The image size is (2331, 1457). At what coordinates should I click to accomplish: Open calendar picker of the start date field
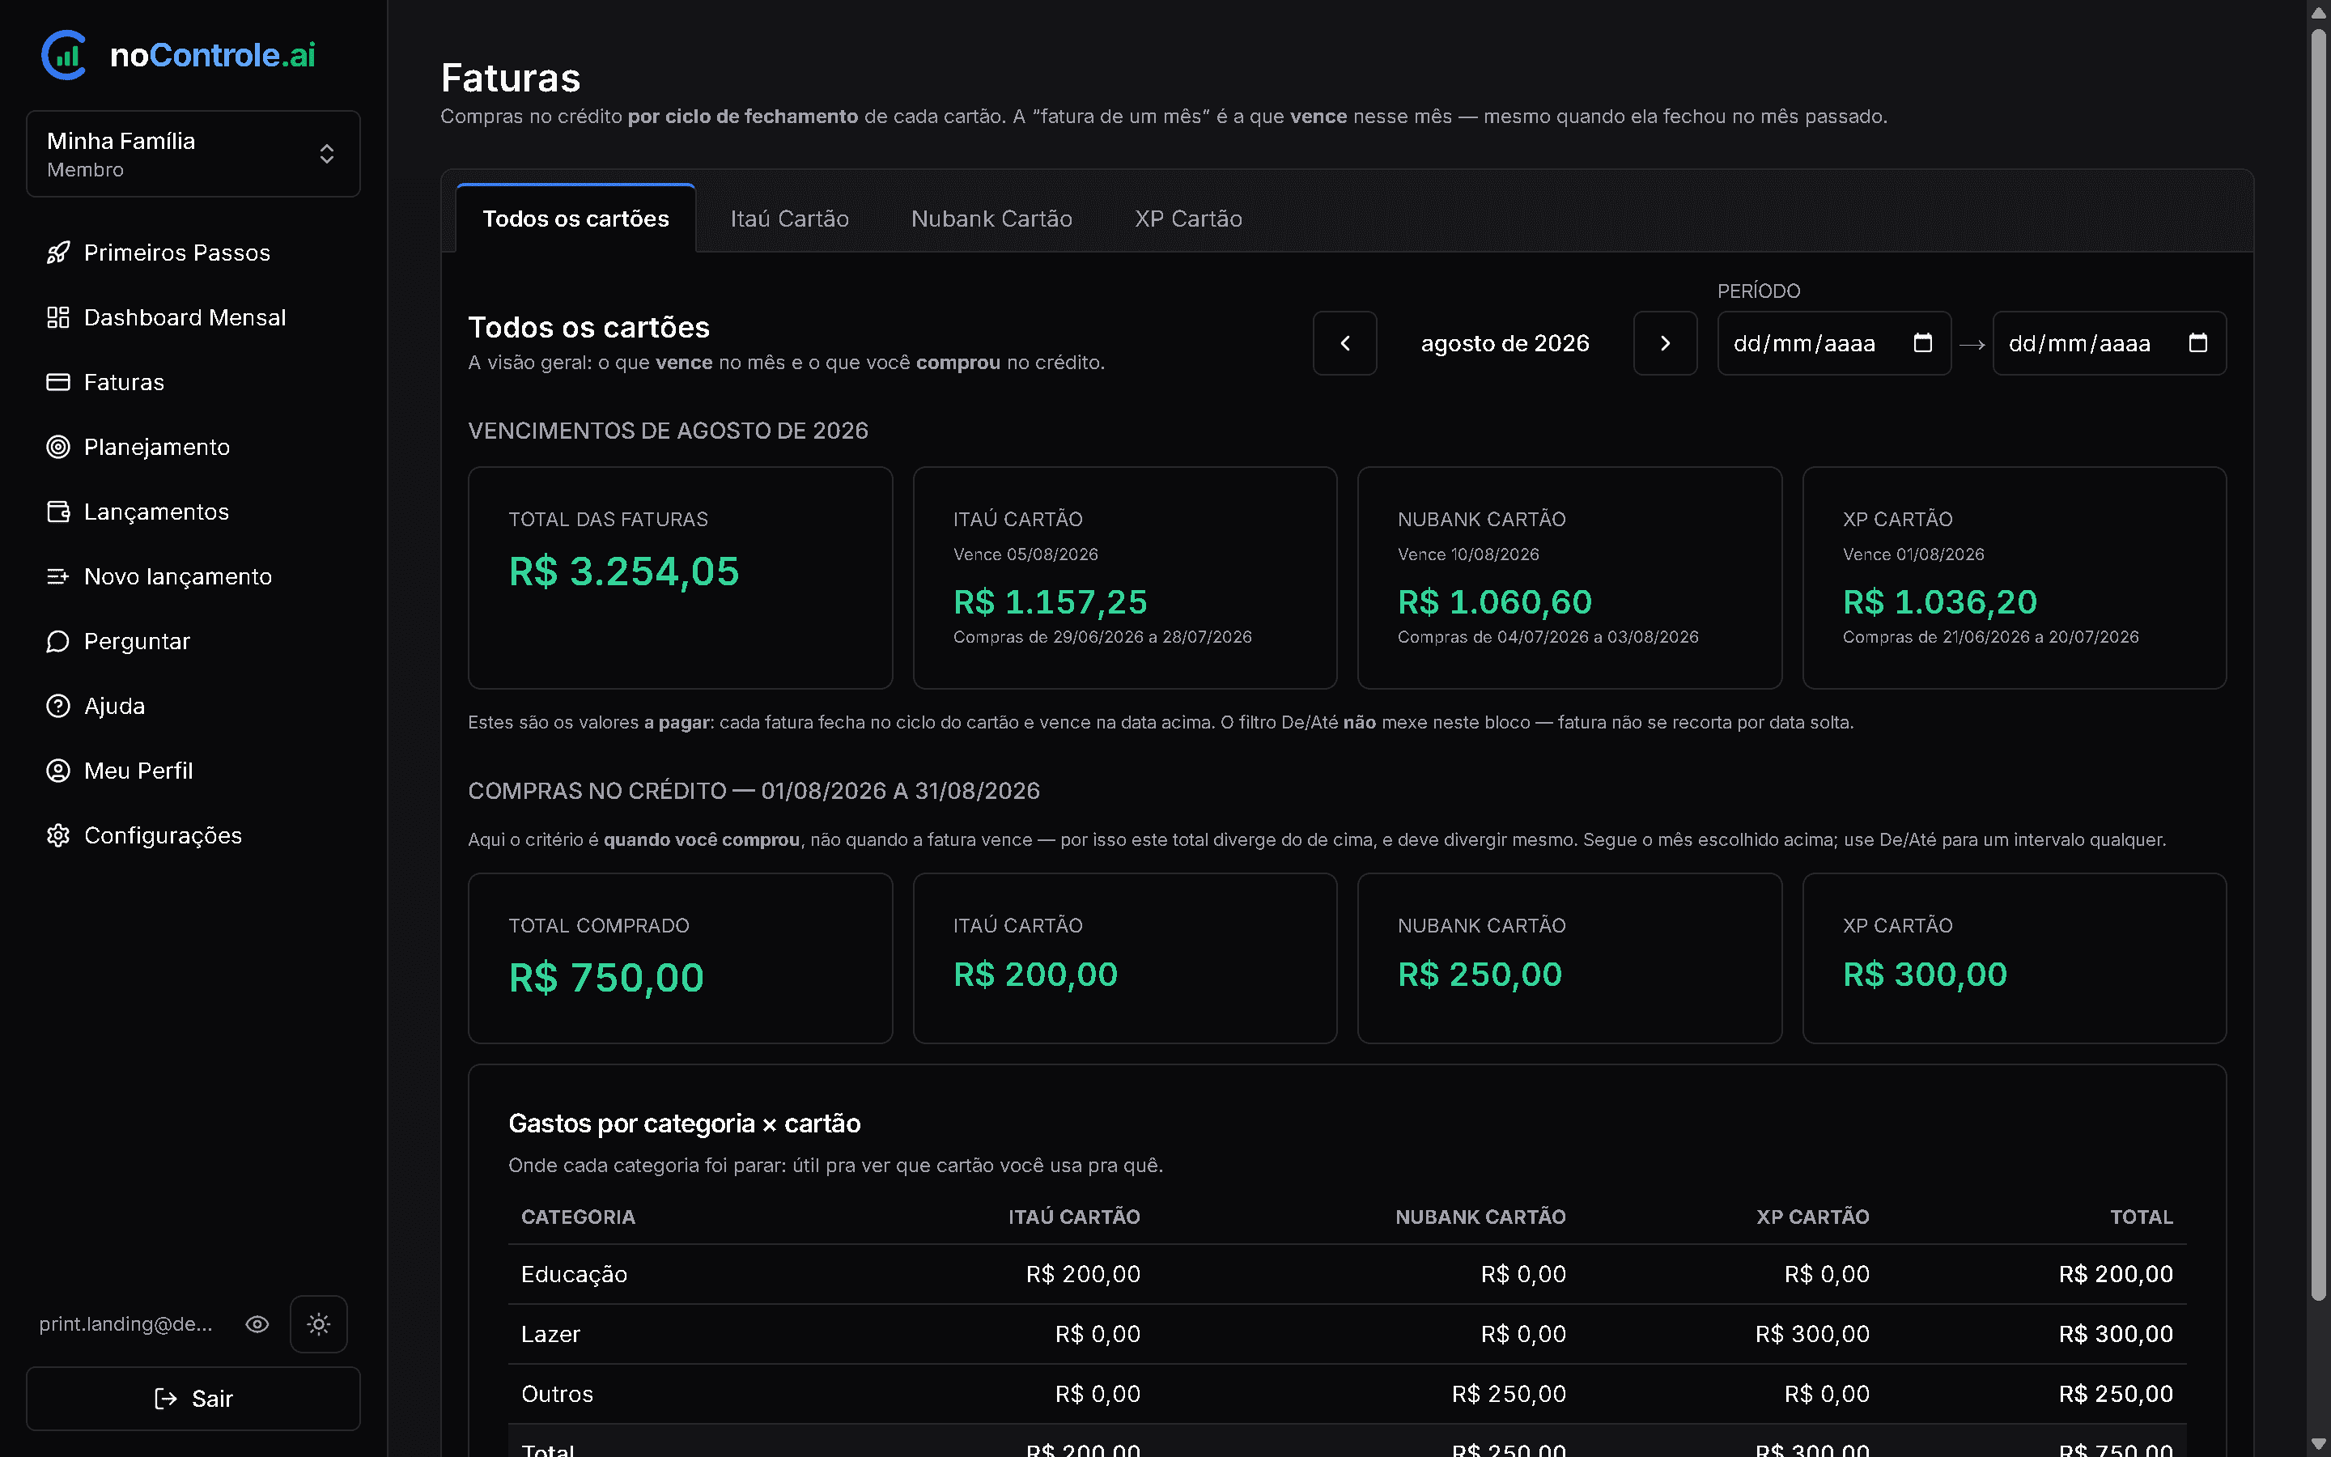(x=1922, y=342)
